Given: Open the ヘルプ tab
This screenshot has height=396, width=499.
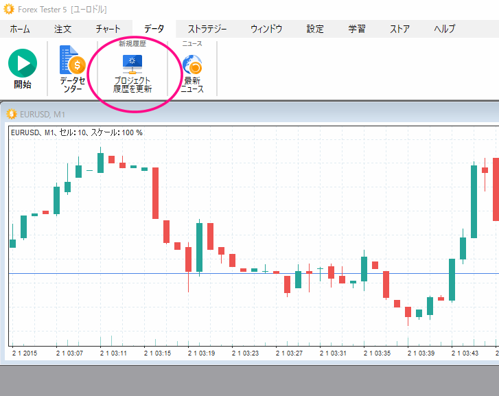Looking at the screenshot, I should tap(445, 29).
